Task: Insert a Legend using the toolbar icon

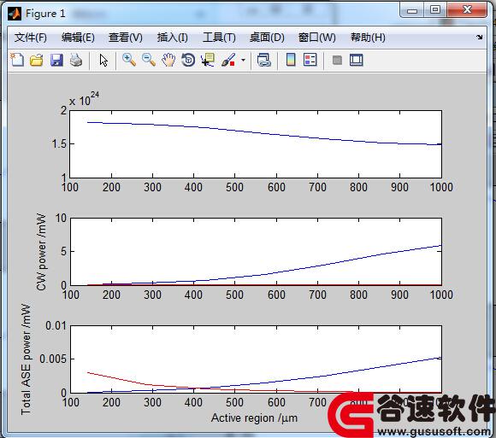Action: click(310, 60)
